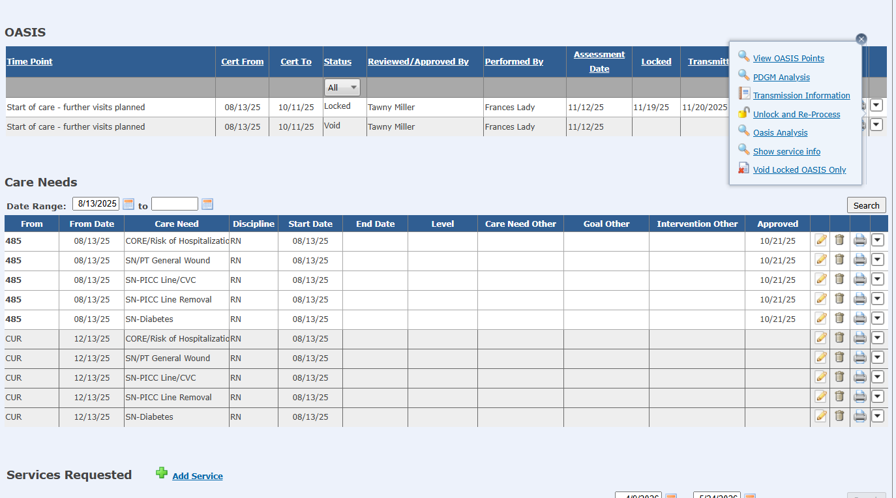Select Show service info option
The height and width of the screenshot is (498, 896).
tap(786, 152)
